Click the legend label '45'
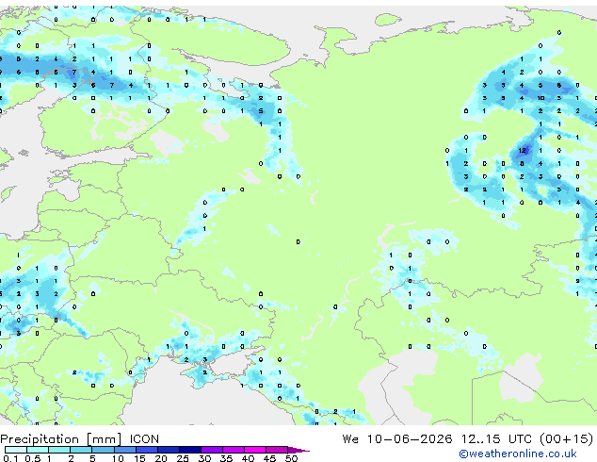Image resolution: width=597 pixels, height=462 pixels. (269, 458)
